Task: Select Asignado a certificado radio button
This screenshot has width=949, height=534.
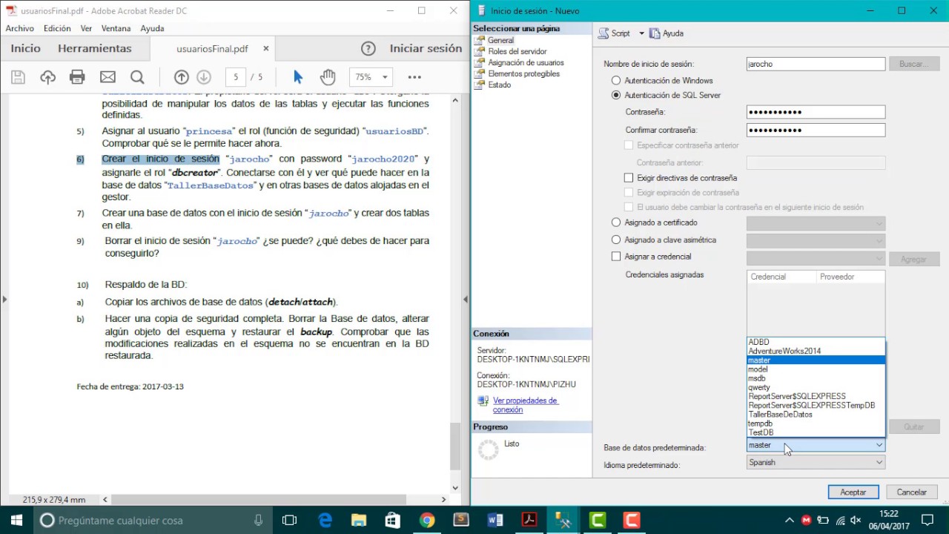Action: click(615, 222)
